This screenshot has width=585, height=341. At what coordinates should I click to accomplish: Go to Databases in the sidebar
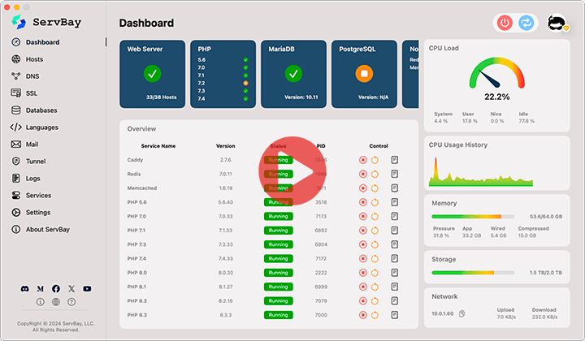click(41, 110)
